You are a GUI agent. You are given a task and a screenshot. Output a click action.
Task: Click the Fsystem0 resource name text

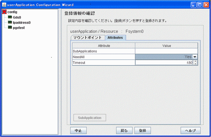(x=134, y=32)
